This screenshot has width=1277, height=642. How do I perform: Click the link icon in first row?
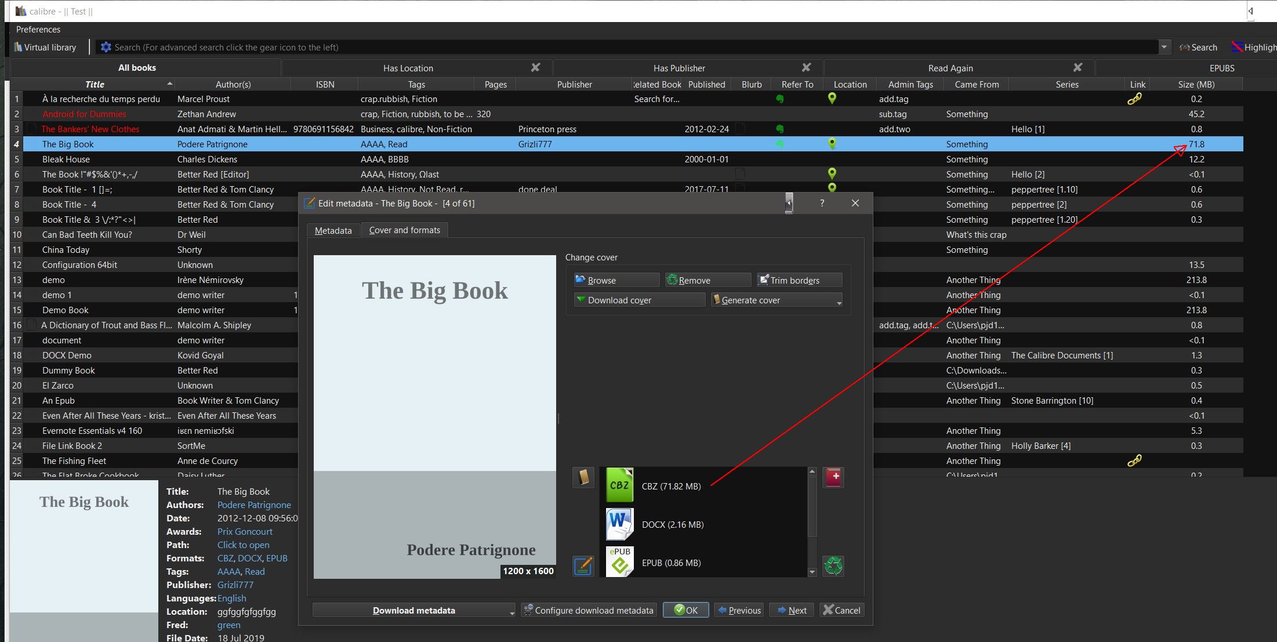(1134, 99)
